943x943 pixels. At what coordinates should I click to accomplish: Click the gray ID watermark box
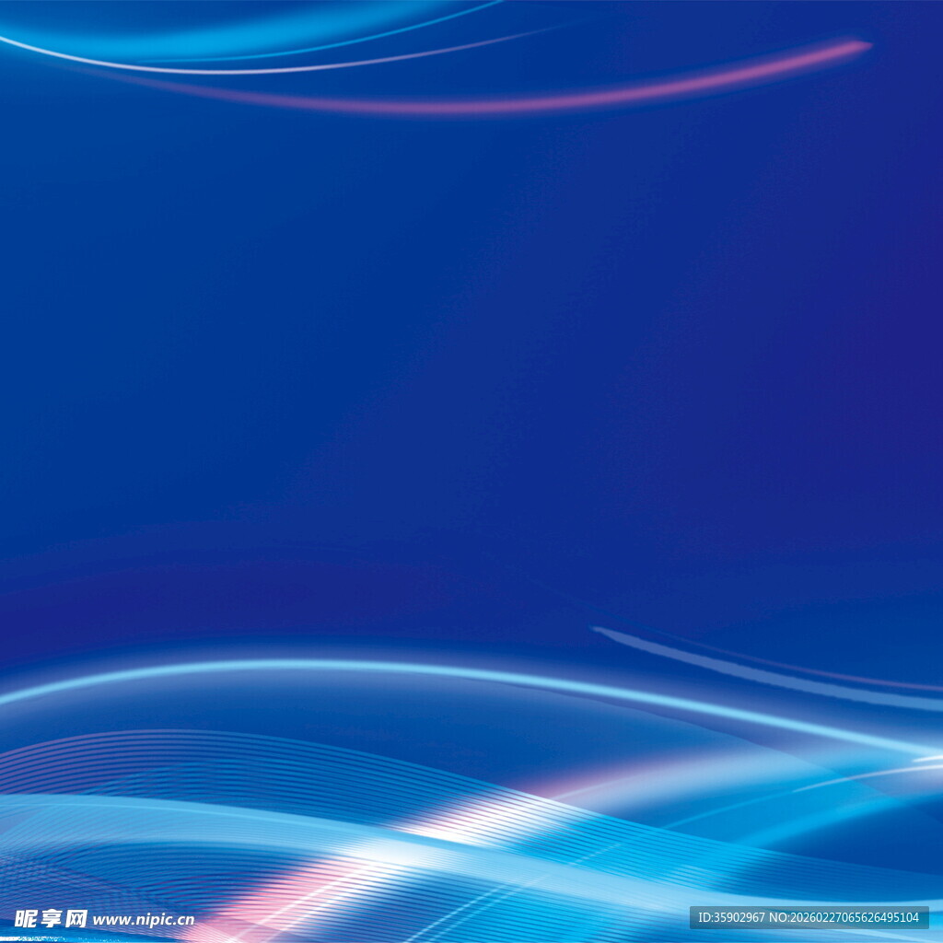pyautogui.click(x=809, y=917)
